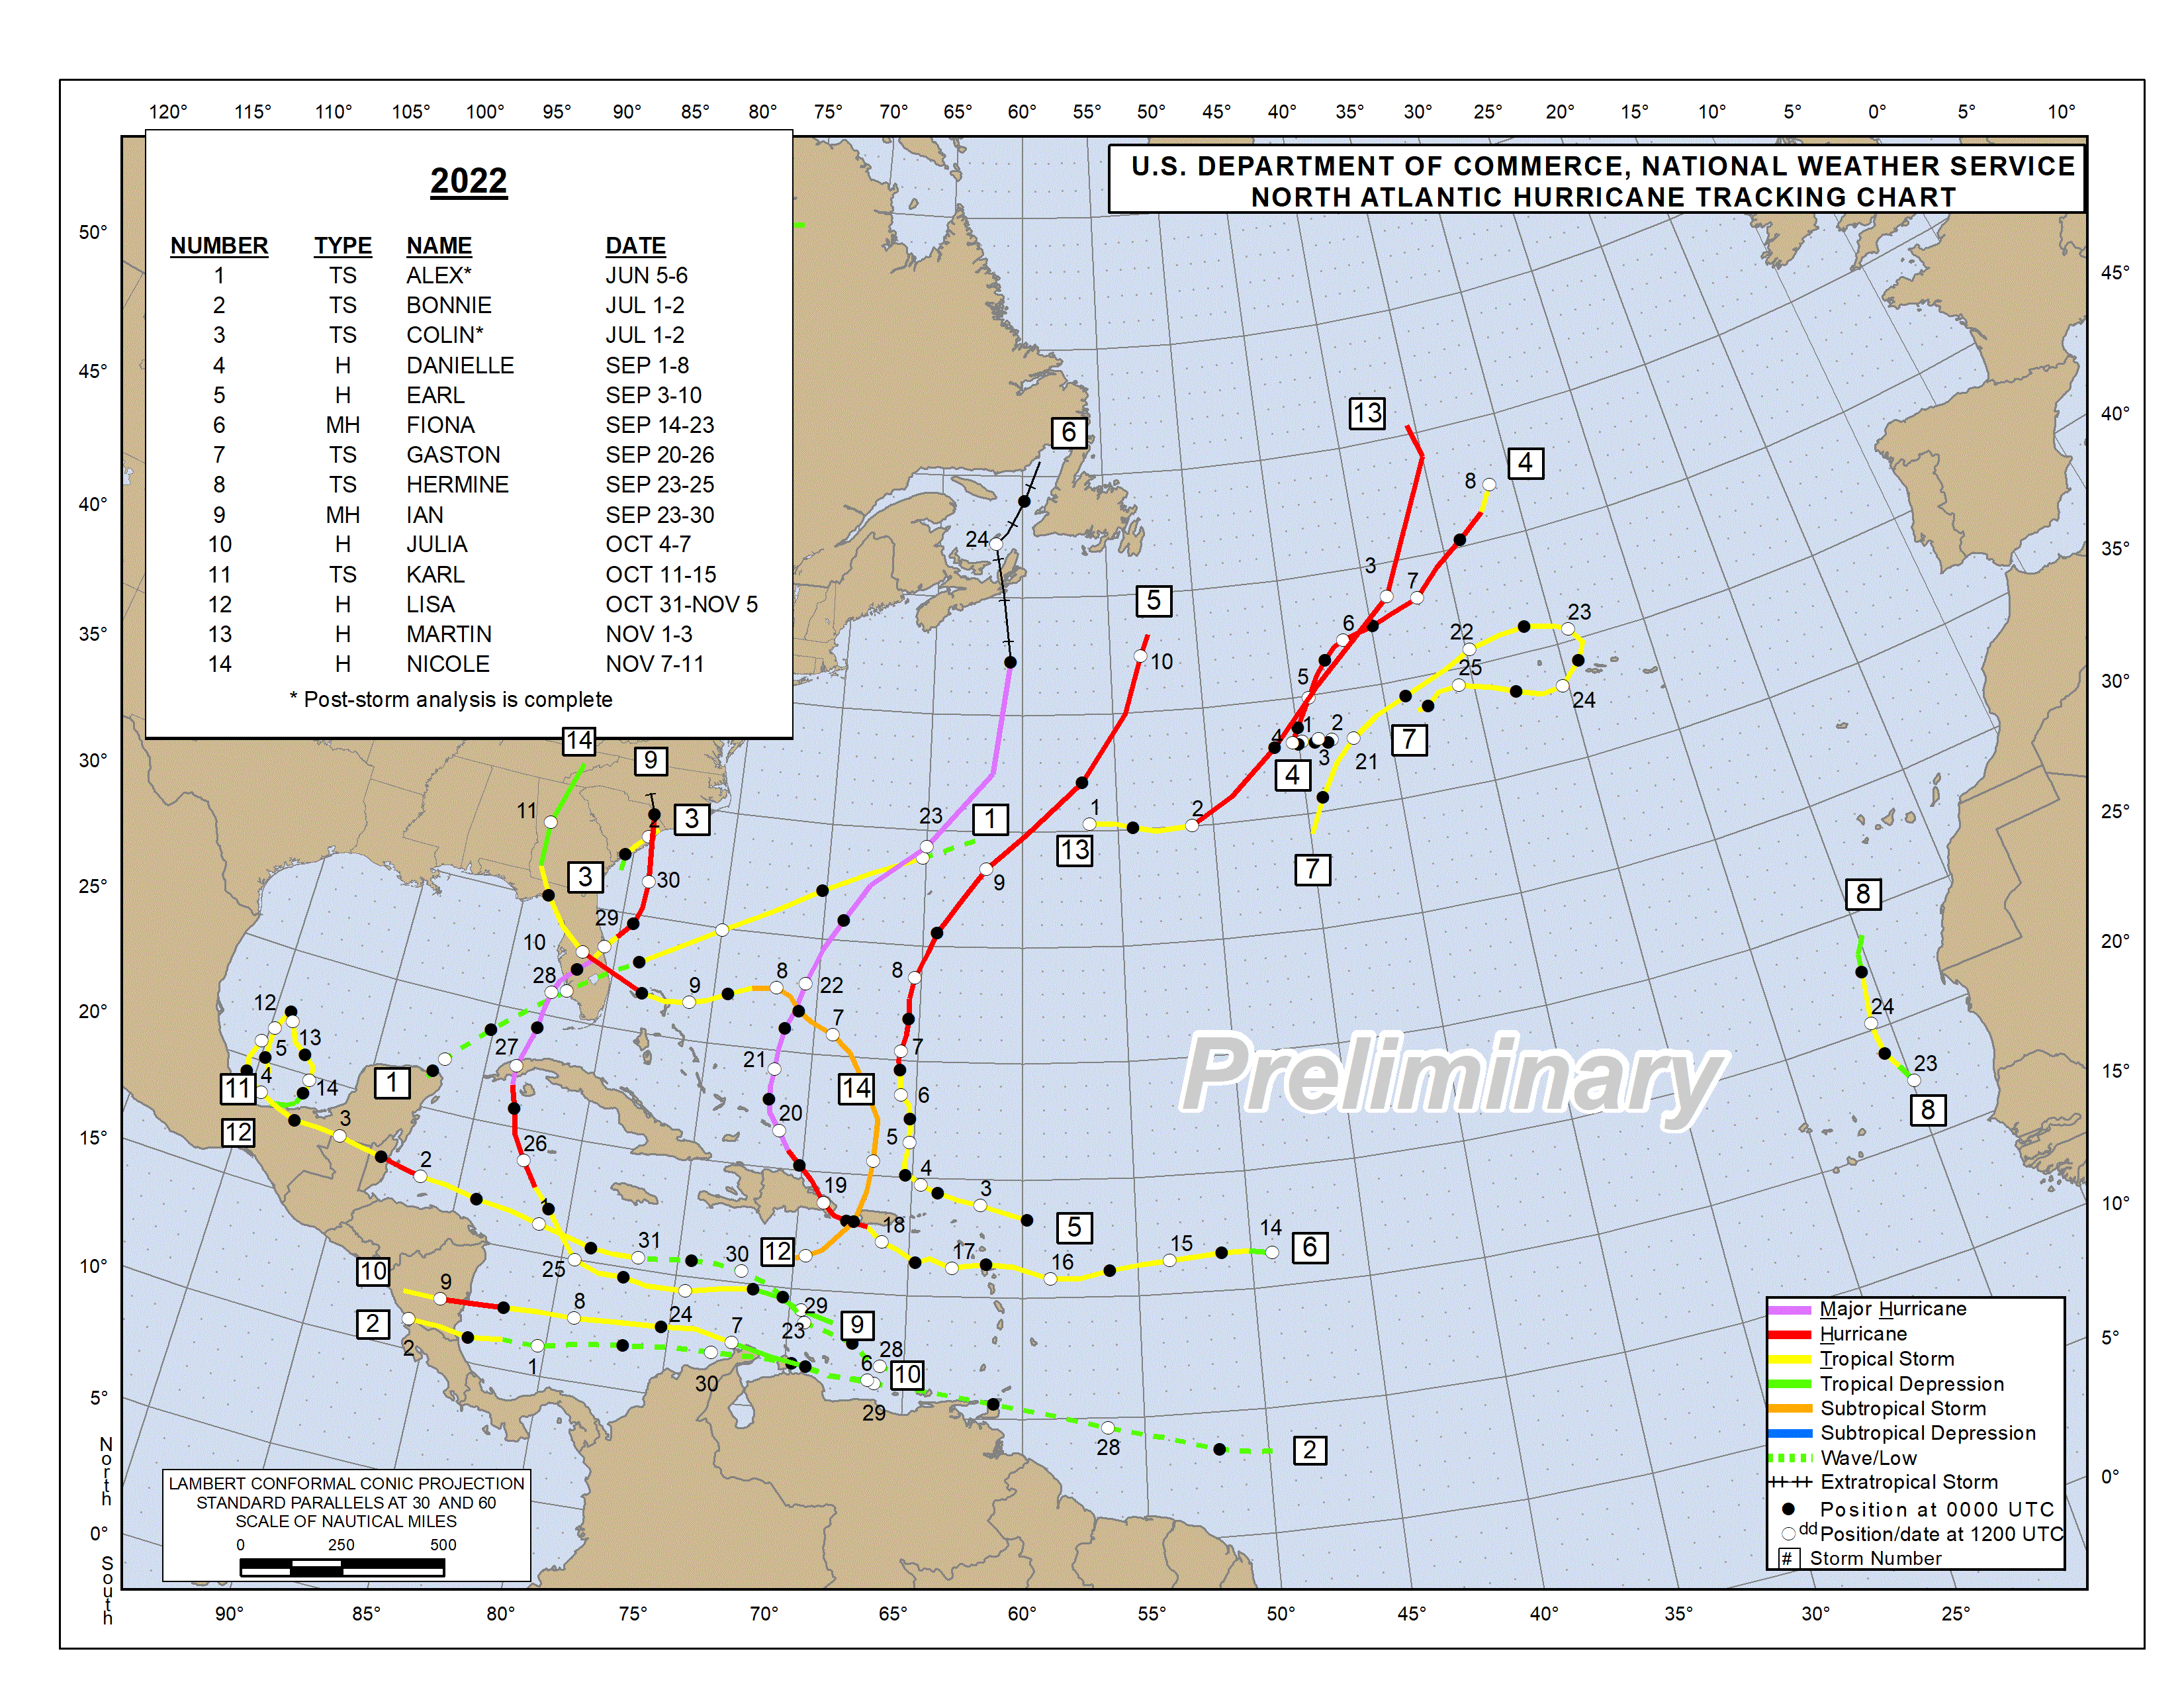
Task: Select the NAME column header
Action: click(x=439, y=246)
